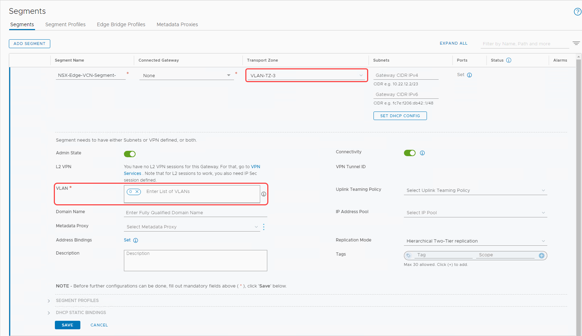Click the plus icon to add a new tag
Image resolution: width=582 pixels, height=336 pixels.
click(541, 255)
